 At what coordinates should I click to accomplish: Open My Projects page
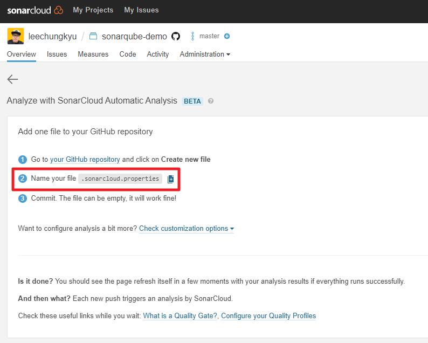[93, 10]
